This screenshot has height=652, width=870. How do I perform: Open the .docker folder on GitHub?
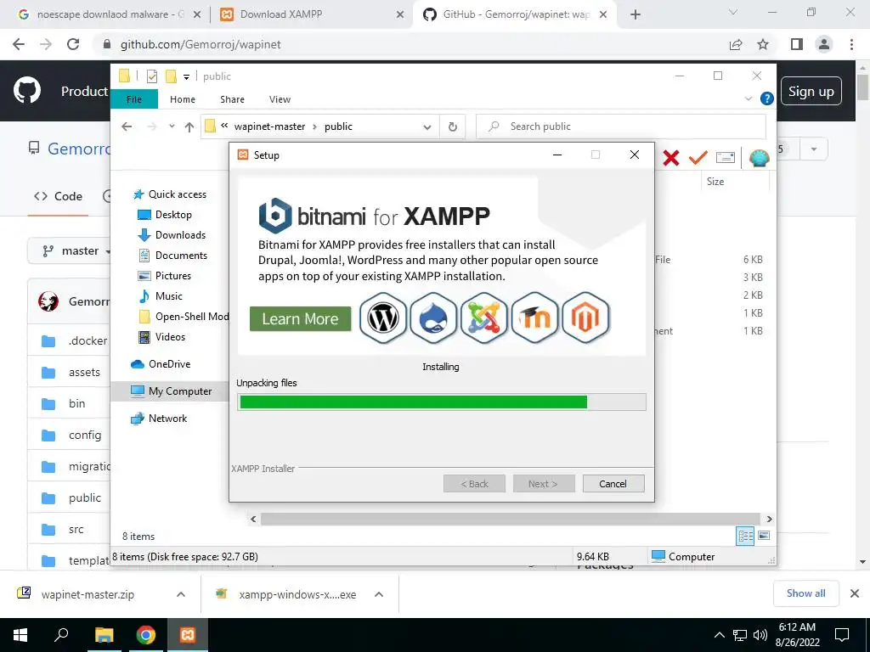(x=88, y=341)
